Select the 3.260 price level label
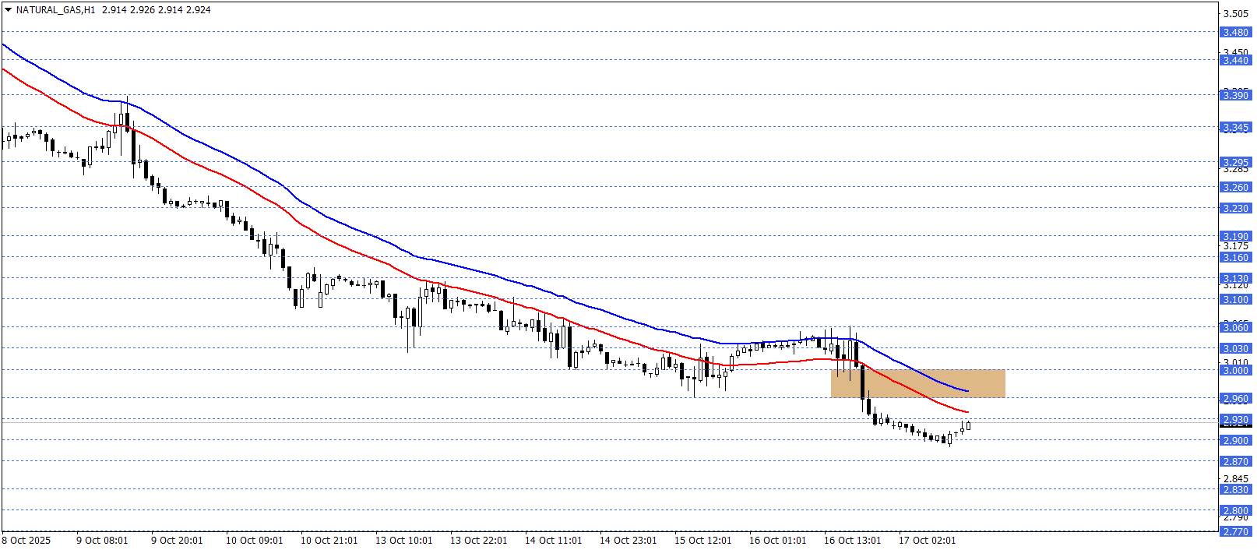The height and width of the screenshot is (550, 1257). tap(1234, 187)
